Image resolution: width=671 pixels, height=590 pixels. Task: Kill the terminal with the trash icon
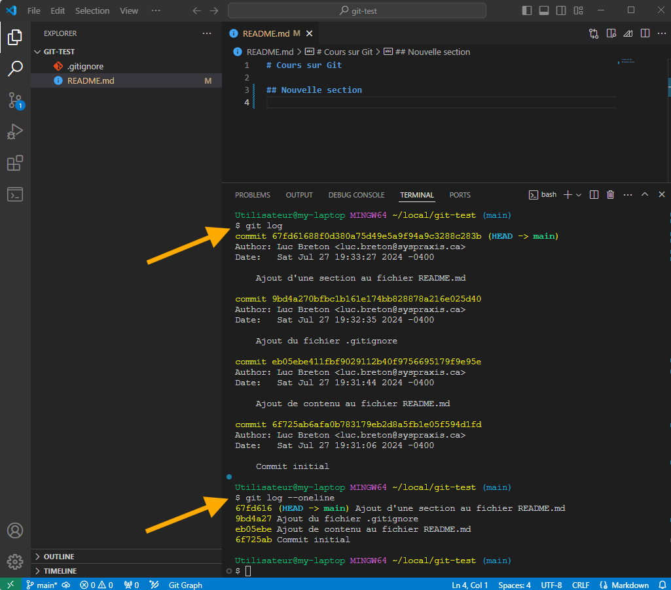click(x=610, y=194)
